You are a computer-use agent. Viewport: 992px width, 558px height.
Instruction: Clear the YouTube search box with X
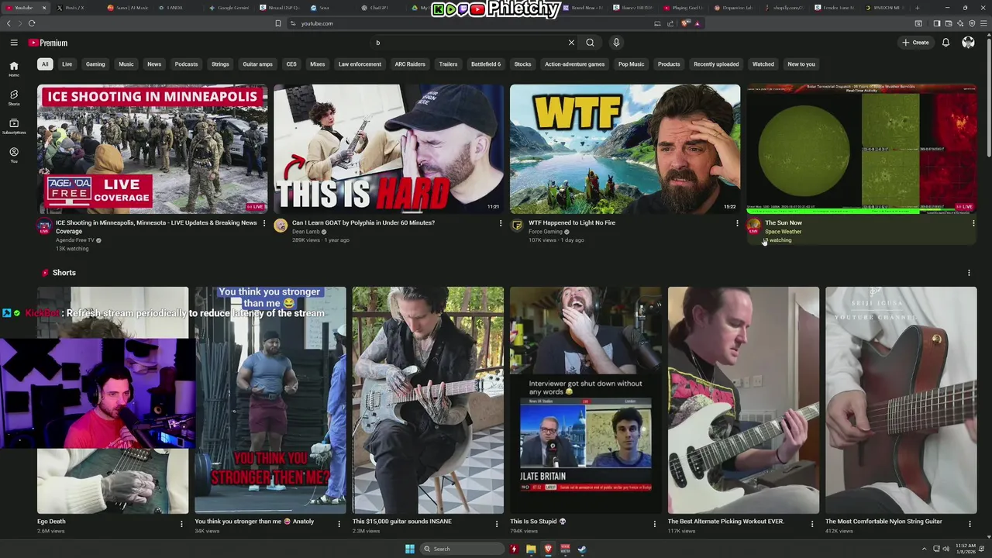(x=571, y=43)
